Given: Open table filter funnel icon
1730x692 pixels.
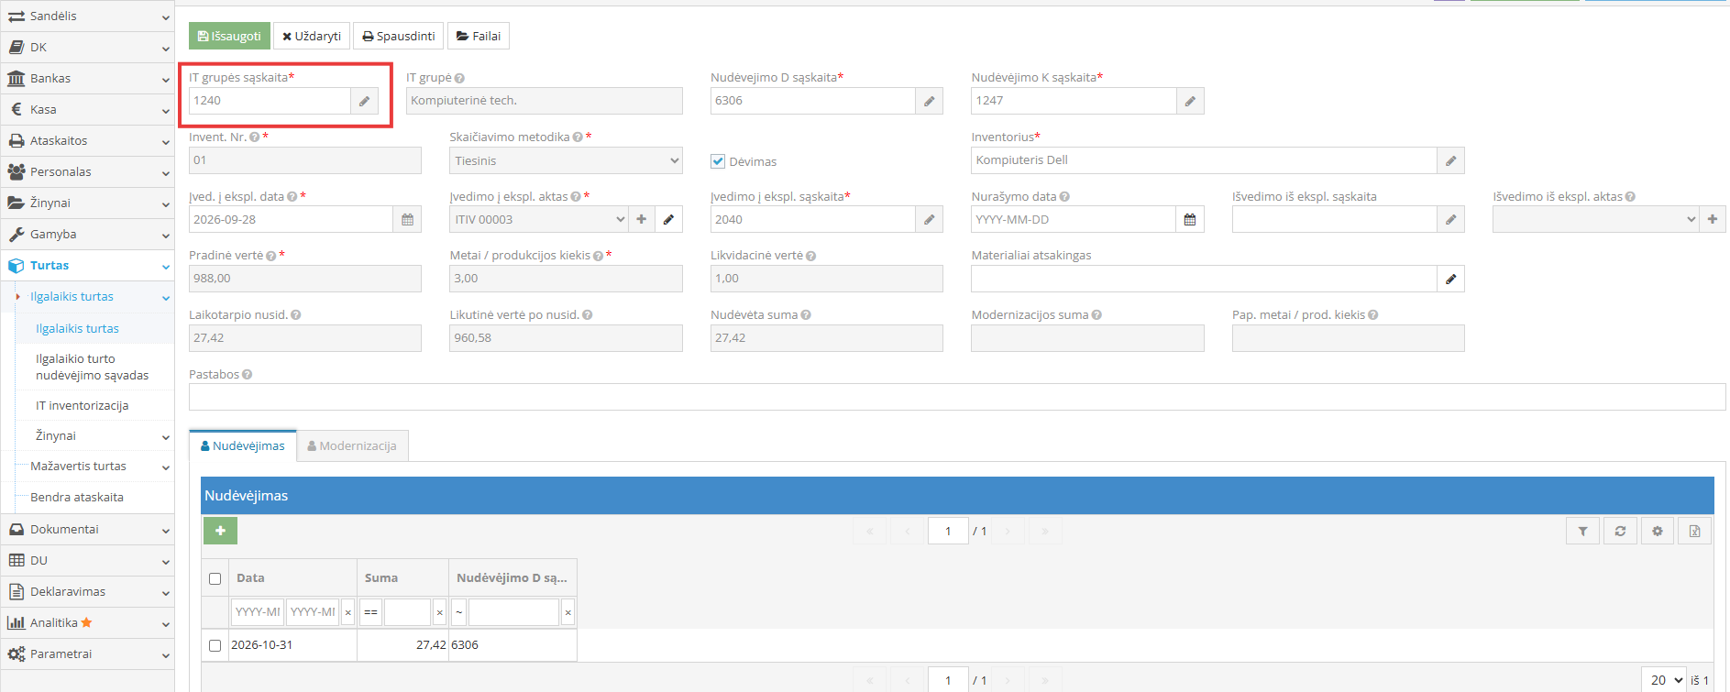Looking at the screenshot, I should pyautogui.click(x=1582, y=531).
